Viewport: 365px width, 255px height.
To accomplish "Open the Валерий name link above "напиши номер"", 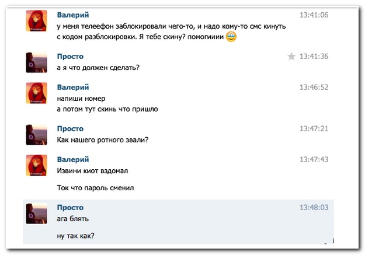I will 73,87.
